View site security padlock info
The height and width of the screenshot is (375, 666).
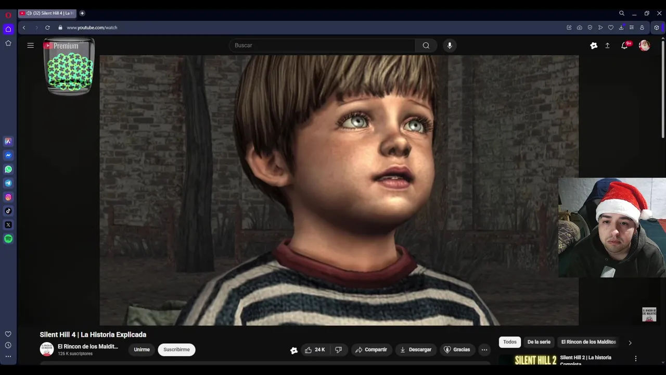[x=60, y=28]
